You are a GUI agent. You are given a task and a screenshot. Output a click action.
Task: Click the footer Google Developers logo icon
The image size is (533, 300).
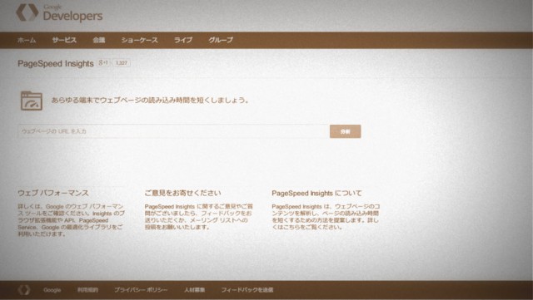coord(24,290)
